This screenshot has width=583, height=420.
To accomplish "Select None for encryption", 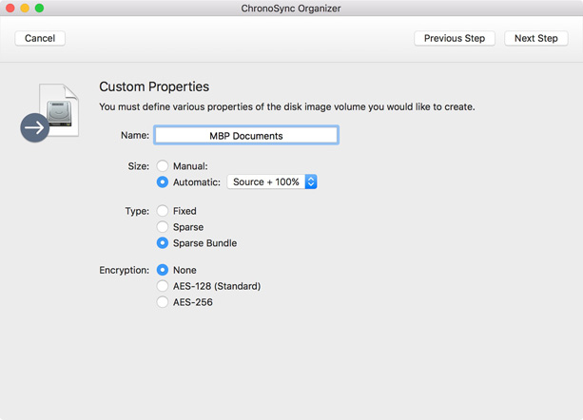I will pyautogui.click(x=163, y=270).
